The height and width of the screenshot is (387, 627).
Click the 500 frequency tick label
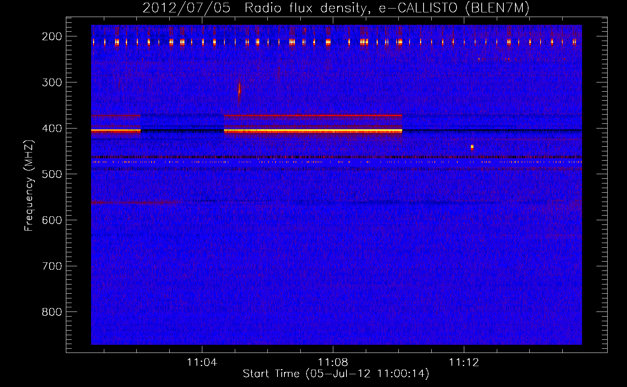click(x=52, y=174)
